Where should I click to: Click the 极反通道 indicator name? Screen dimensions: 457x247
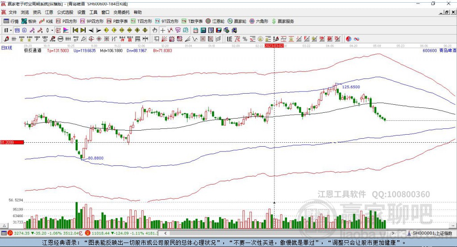coord(33,51)
